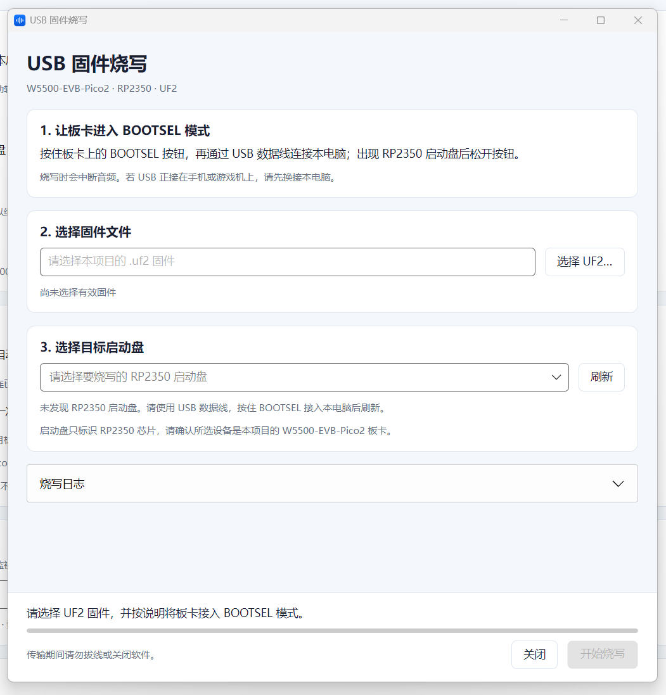Viewport: 666px width, 695px height.
Task: Click the USB 固件烧写 main page title
Action: click(87, 64)
